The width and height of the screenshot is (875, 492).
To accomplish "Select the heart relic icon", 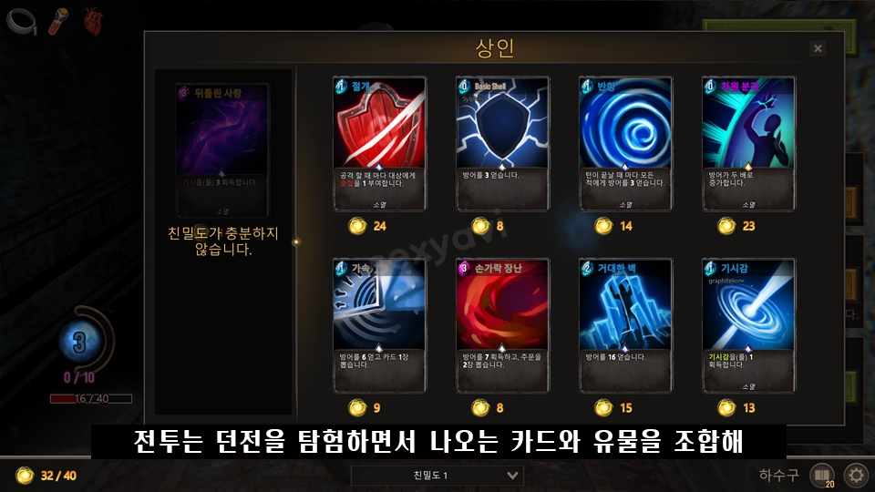I will [93, 22].
